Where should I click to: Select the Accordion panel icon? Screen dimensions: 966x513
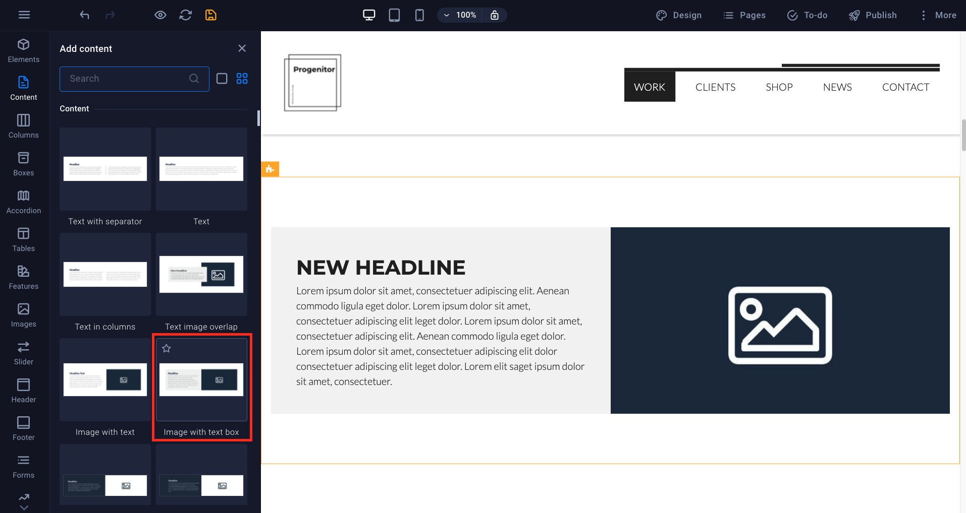23,201
